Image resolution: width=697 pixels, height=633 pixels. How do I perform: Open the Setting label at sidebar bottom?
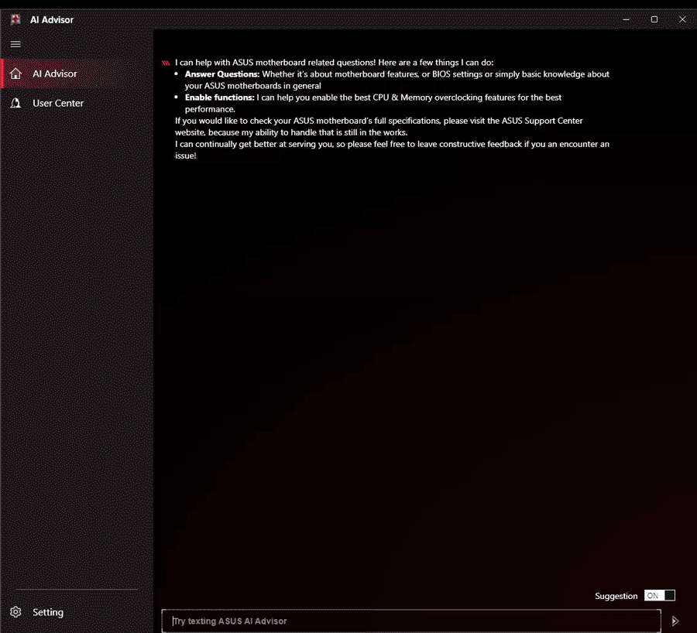pos(48,612)
